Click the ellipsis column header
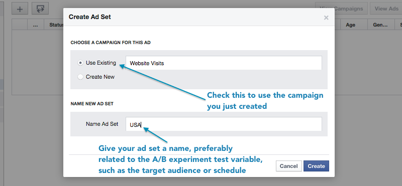402x186 pixels. point(36,25)
